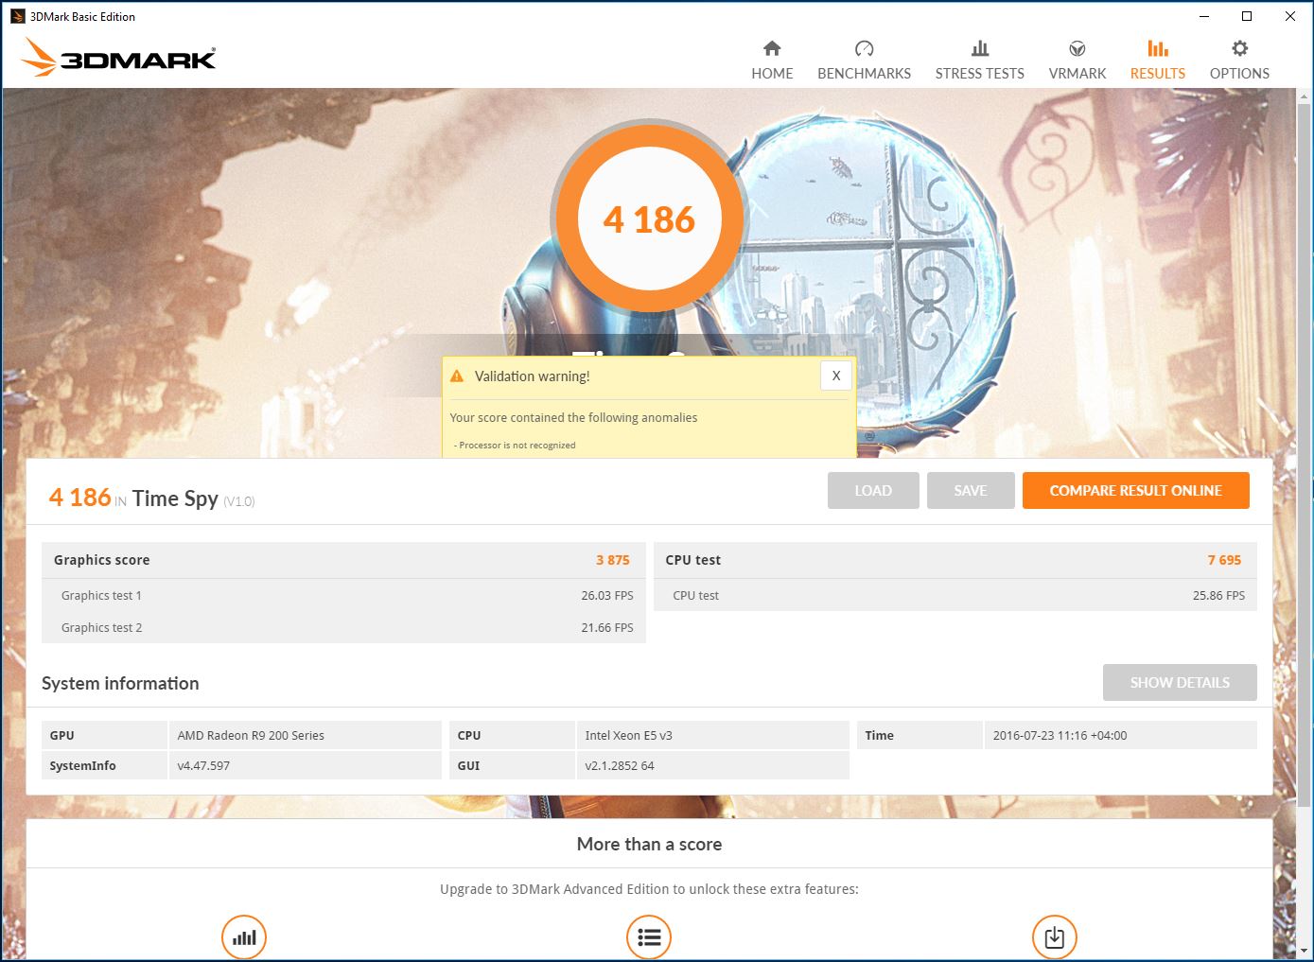Select the VRMark icon in navigation

(1077, 49)
